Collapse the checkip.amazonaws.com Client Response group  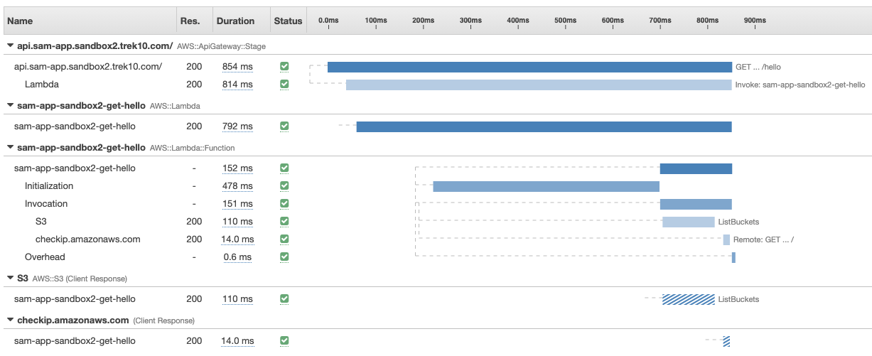(10, 320)
